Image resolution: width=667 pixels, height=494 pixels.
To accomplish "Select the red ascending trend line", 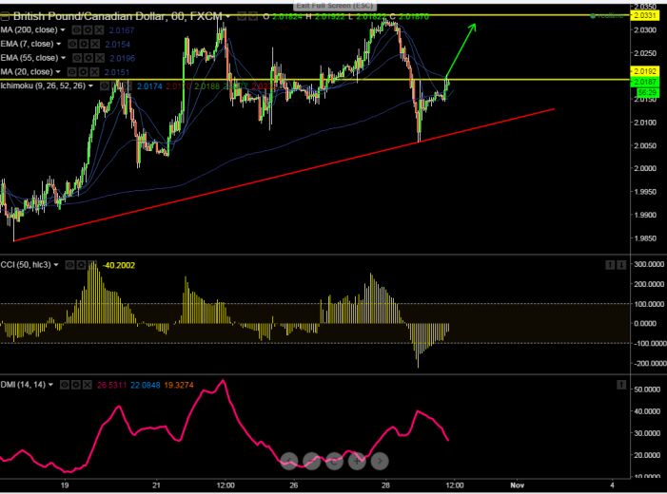I will 284,175.
